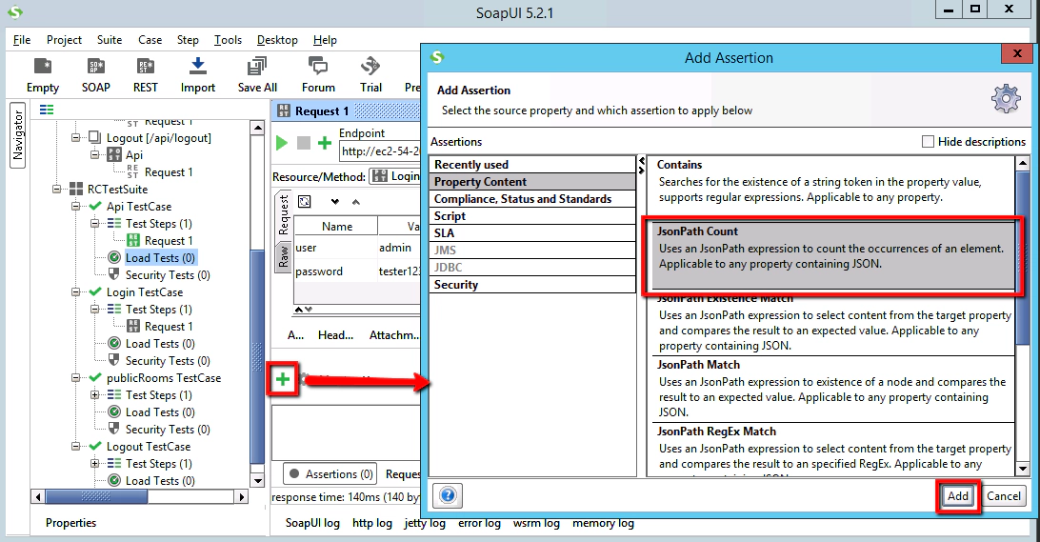Collapse the Login TestCase node
The width and height of the screenshot is (1040, 542).
[x=75, y=291]
